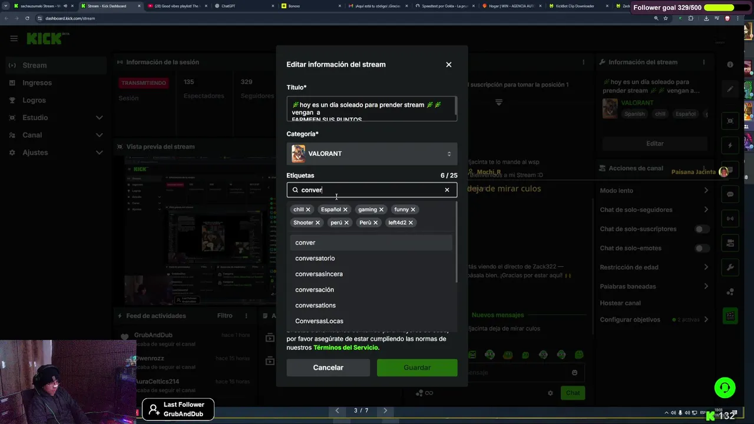The width and height of the screenshot is (754, 424).
Task: Click the wrench icon in right toolbar
Action: coord(730,267)
